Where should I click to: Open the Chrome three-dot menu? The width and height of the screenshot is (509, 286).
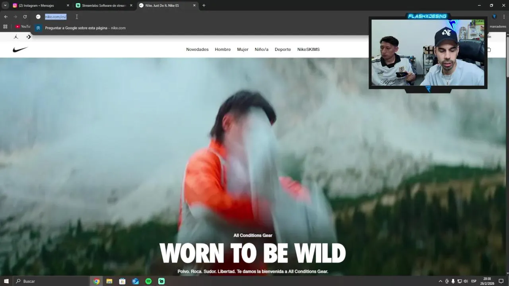(x=504, y=17)
